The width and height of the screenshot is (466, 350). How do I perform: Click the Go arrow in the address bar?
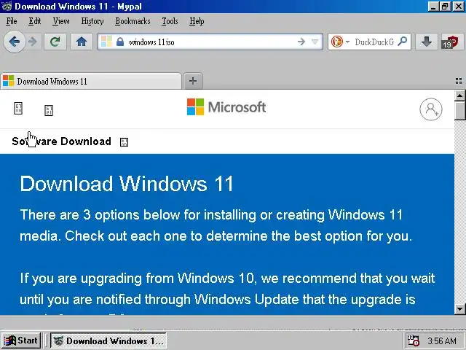[x=301, y=42]
